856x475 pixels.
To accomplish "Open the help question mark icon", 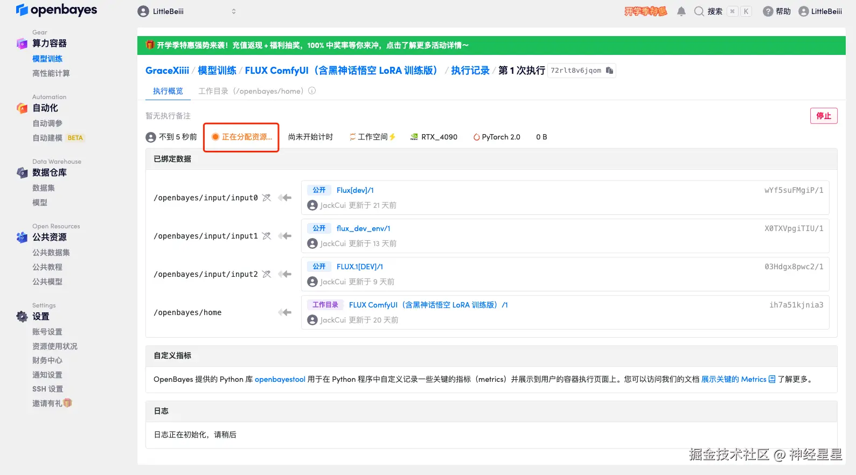I will [x=768, y=11].
